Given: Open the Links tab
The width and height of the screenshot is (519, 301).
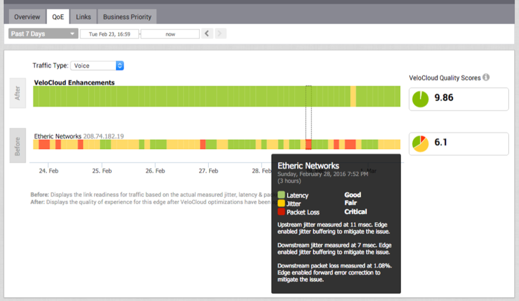Looking at the screenshot, I should click(x=83, y=17).
